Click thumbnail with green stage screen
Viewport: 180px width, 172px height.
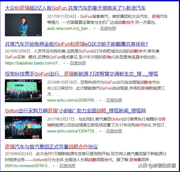tap(23, 91)
